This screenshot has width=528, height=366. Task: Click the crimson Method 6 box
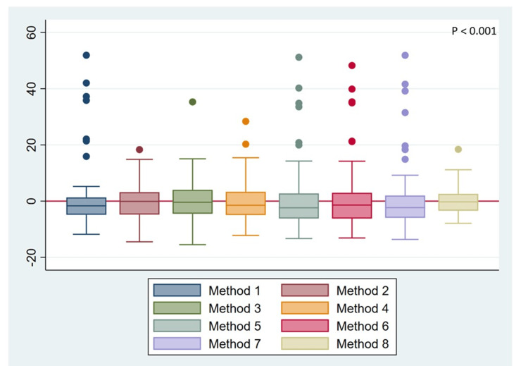[x=352, y=206]
